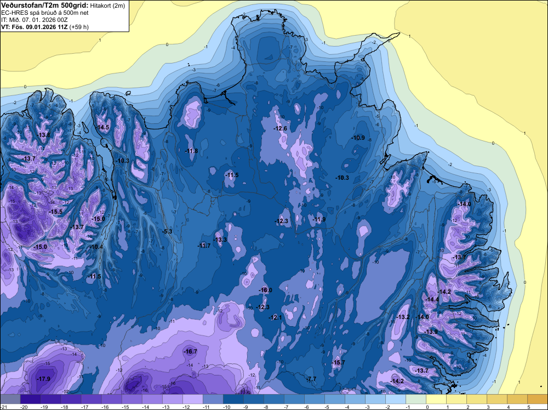Screen dimensions: 548x410
Task: Select the -15.5 temperature label
Action: (x=55, y=212)
